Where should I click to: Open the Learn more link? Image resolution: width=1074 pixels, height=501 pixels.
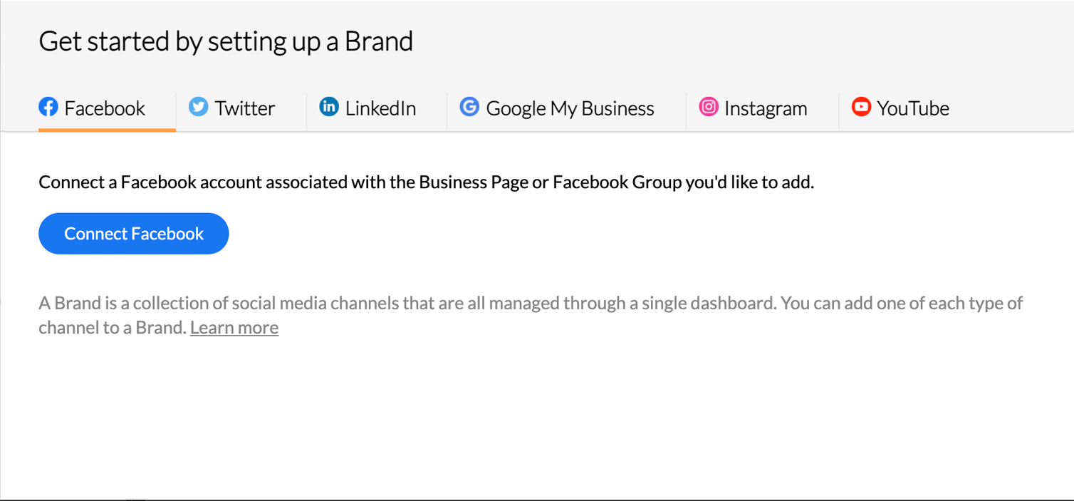tap(234, 328)
